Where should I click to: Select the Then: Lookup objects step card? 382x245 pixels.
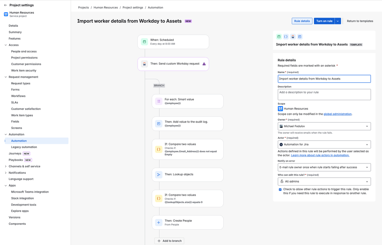pos(188,175)
